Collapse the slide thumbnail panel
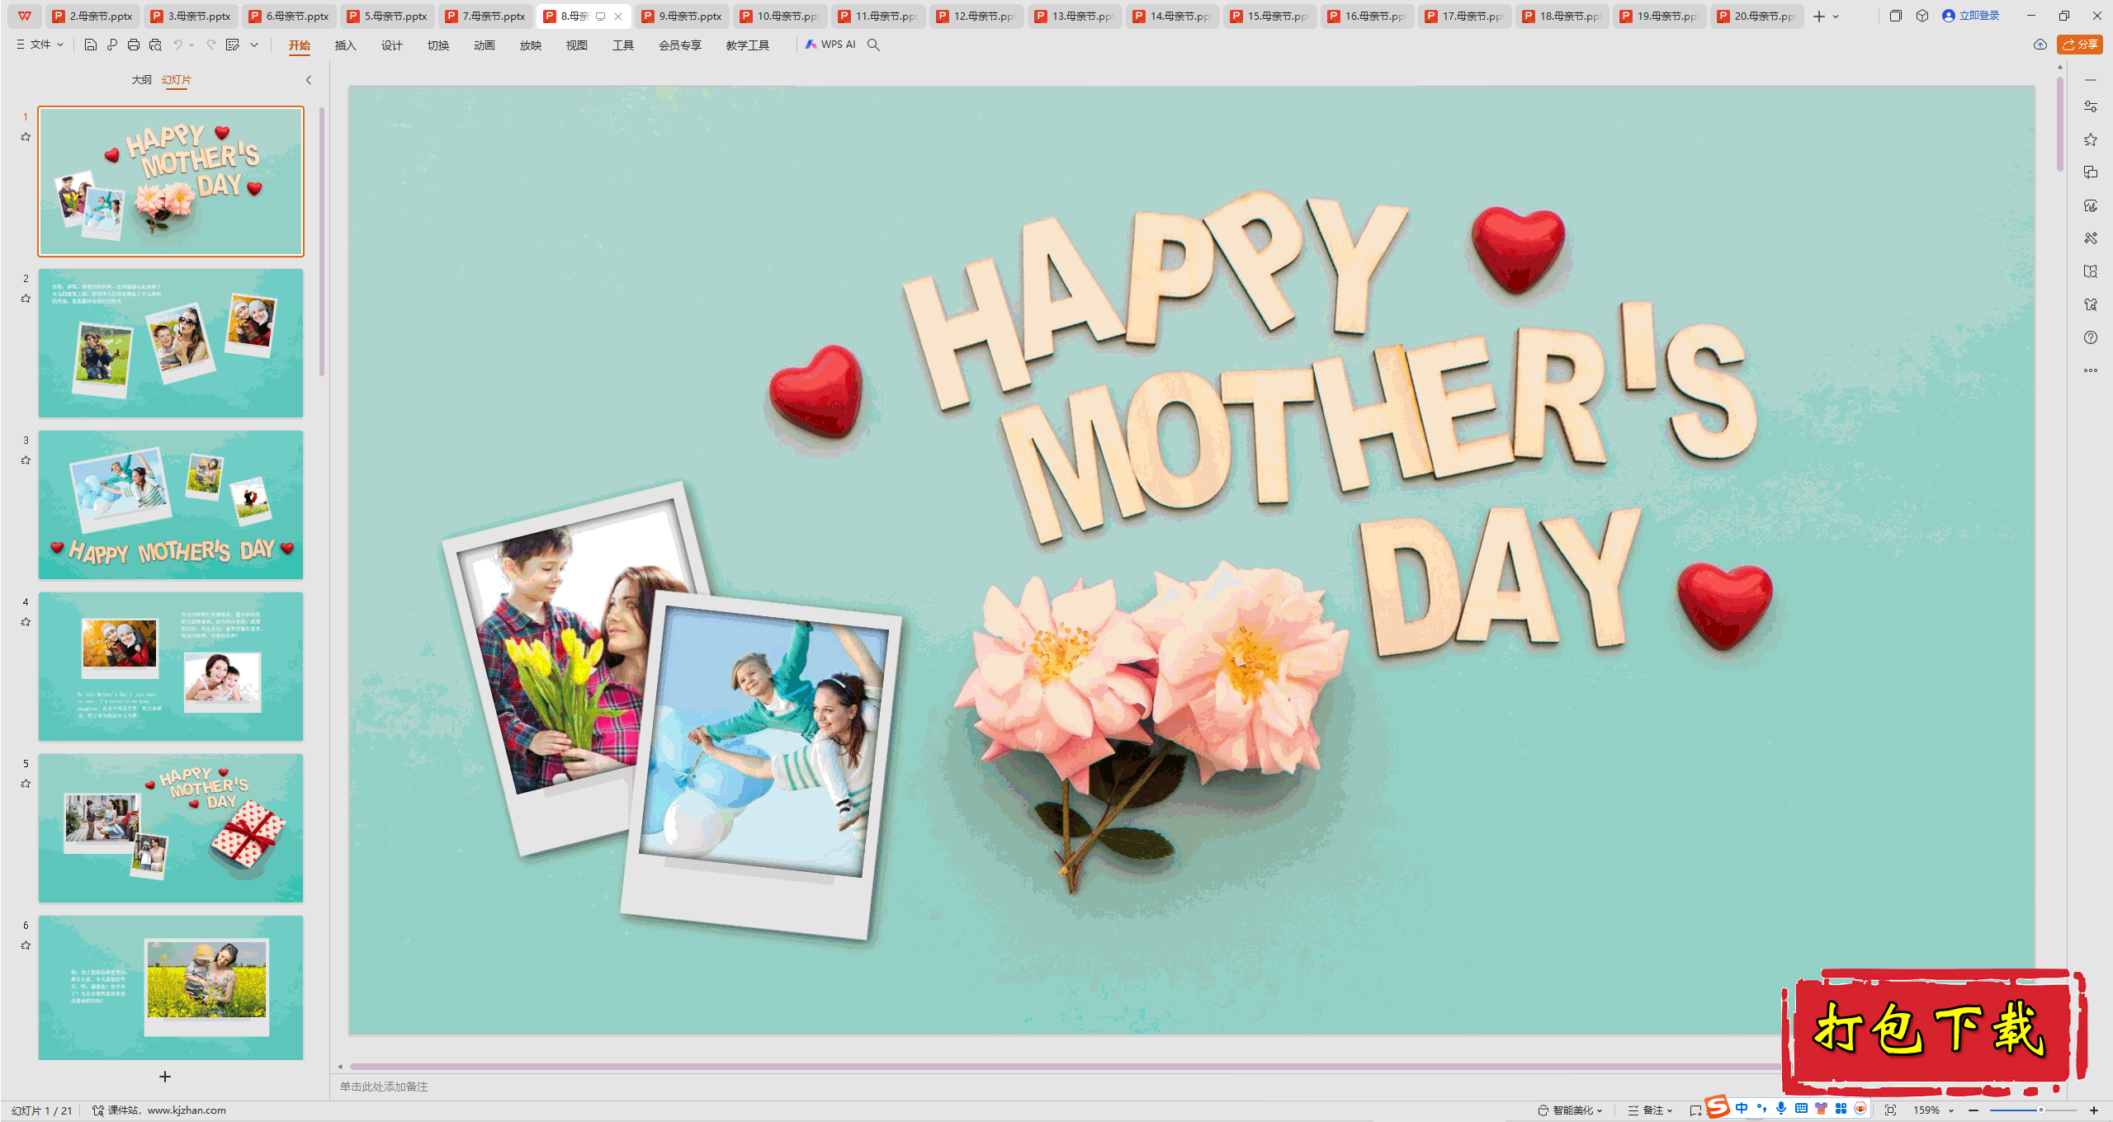Screen dimensions: 2113x1122 (309, 80)
